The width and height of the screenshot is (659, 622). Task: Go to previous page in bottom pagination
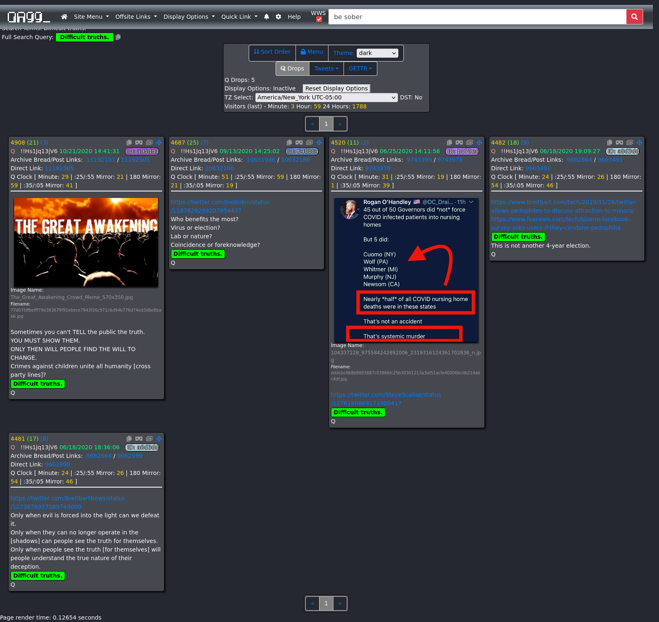pyautogui.click(x=312, y=603)
